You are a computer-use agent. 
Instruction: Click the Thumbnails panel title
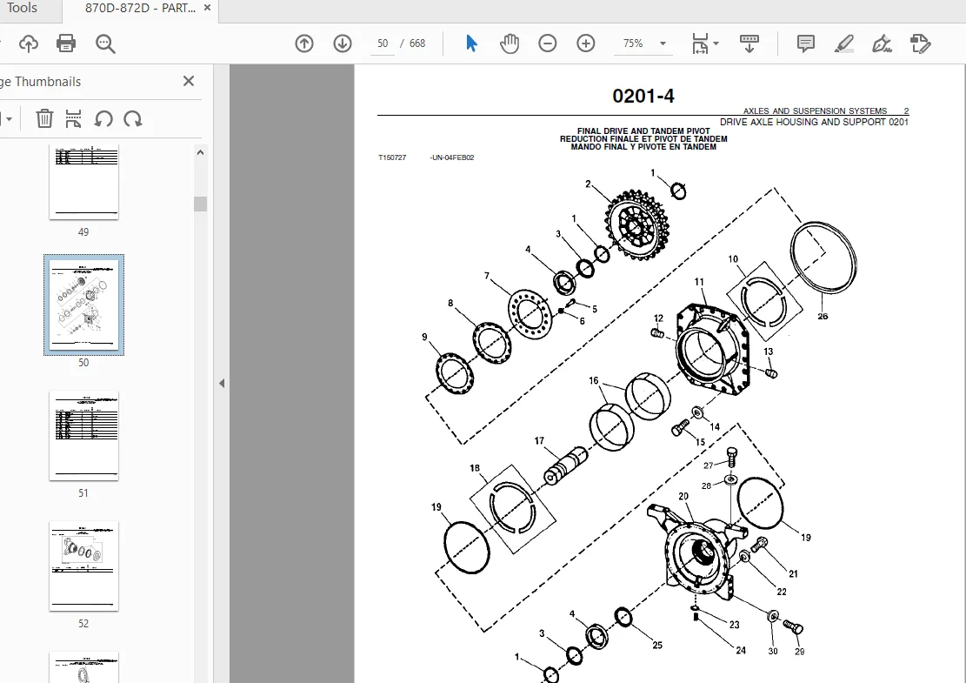41,82
